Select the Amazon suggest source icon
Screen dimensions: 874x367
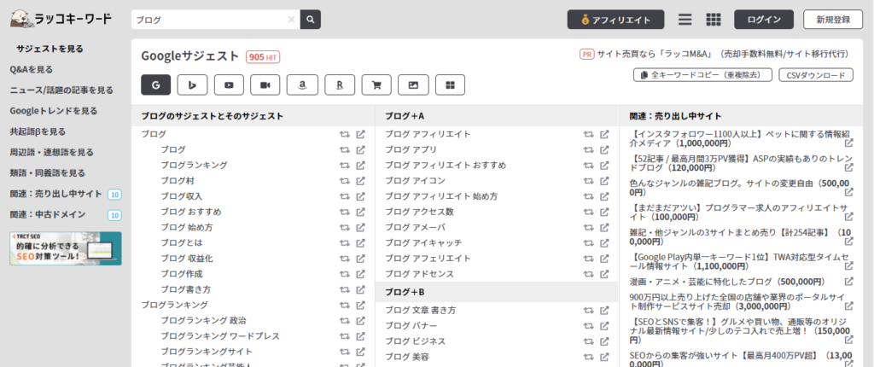coord(302,84)
